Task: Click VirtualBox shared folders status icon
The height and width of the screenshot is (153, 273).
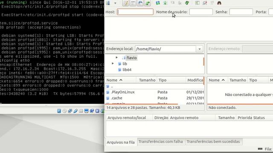Action: point(81,111)
